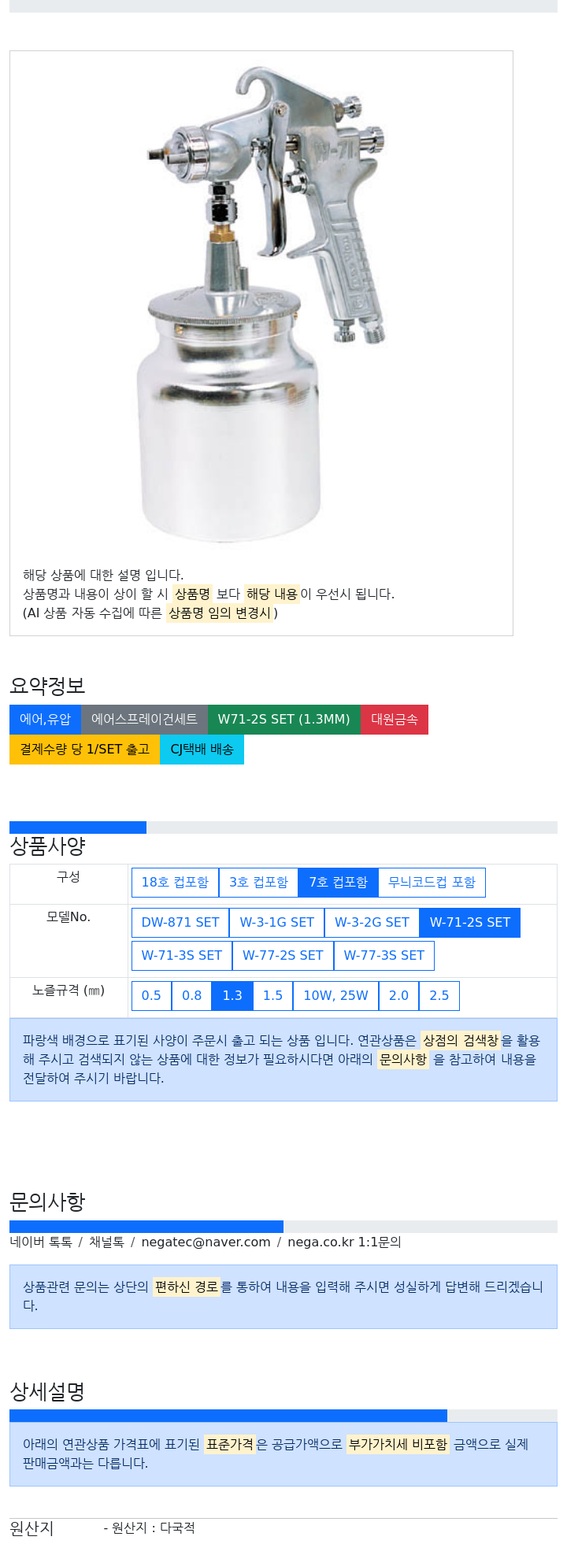
Task: Choose model W-71-3S SET
Action: click(x=182, y=955)
